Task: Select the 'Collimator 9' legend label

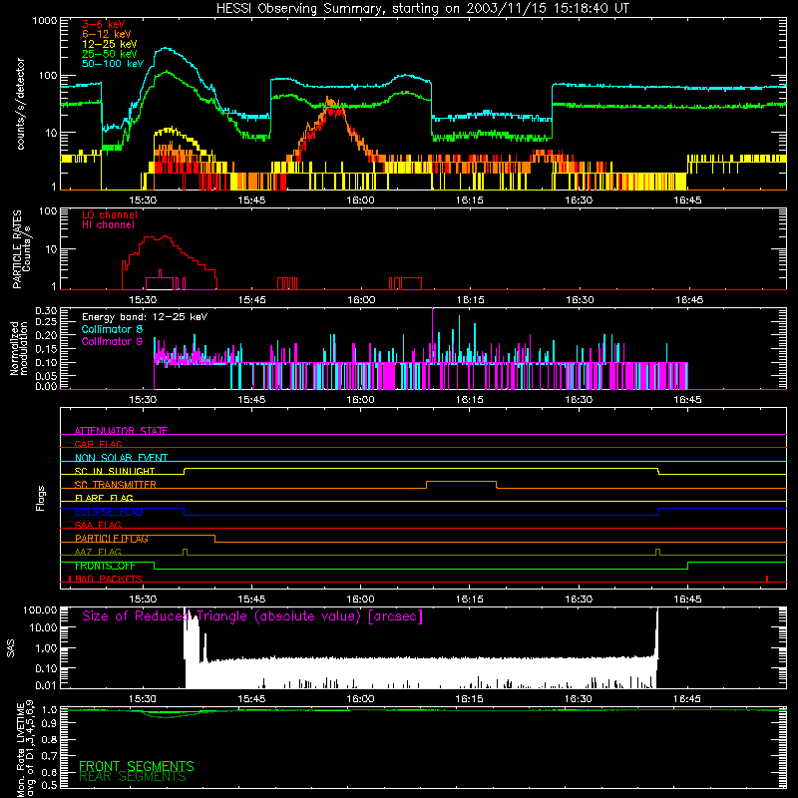Action: [x=112, y=341]
